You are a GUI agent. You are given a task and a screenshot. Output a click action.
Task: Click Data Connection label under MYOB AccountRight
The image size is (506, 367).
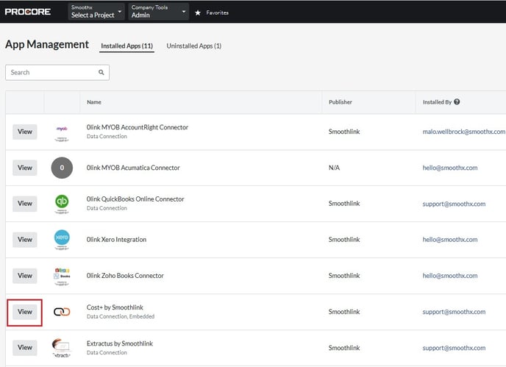(107, 137)
